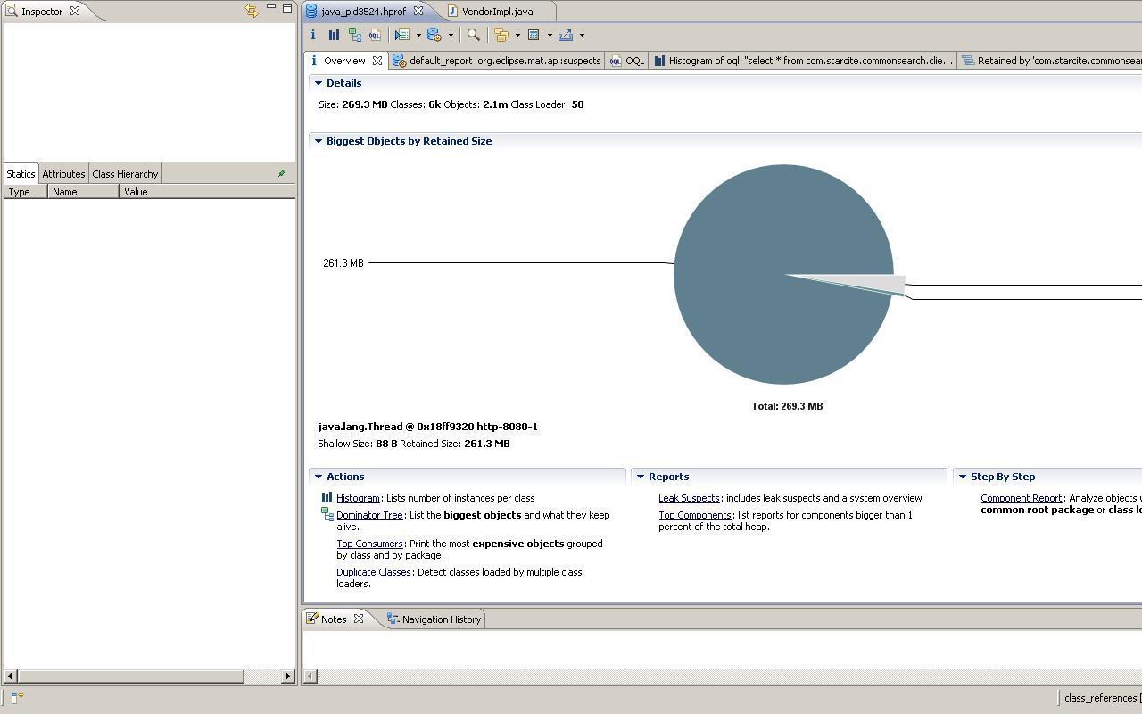The width and height of the screenshot is (1142, 714).
Task: Collapse the Biggest Objects by Retained Size section
Action: tap(319, 140)
